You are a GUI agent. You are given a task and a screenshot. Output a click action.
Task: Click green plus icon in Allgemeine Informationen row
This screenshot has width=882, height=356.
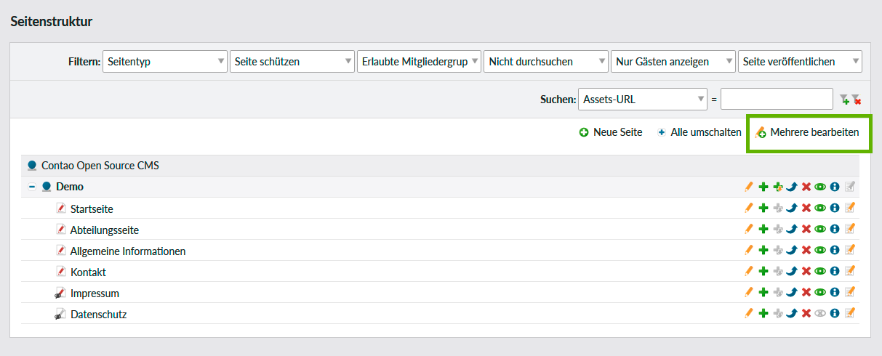tap(763, 250)
